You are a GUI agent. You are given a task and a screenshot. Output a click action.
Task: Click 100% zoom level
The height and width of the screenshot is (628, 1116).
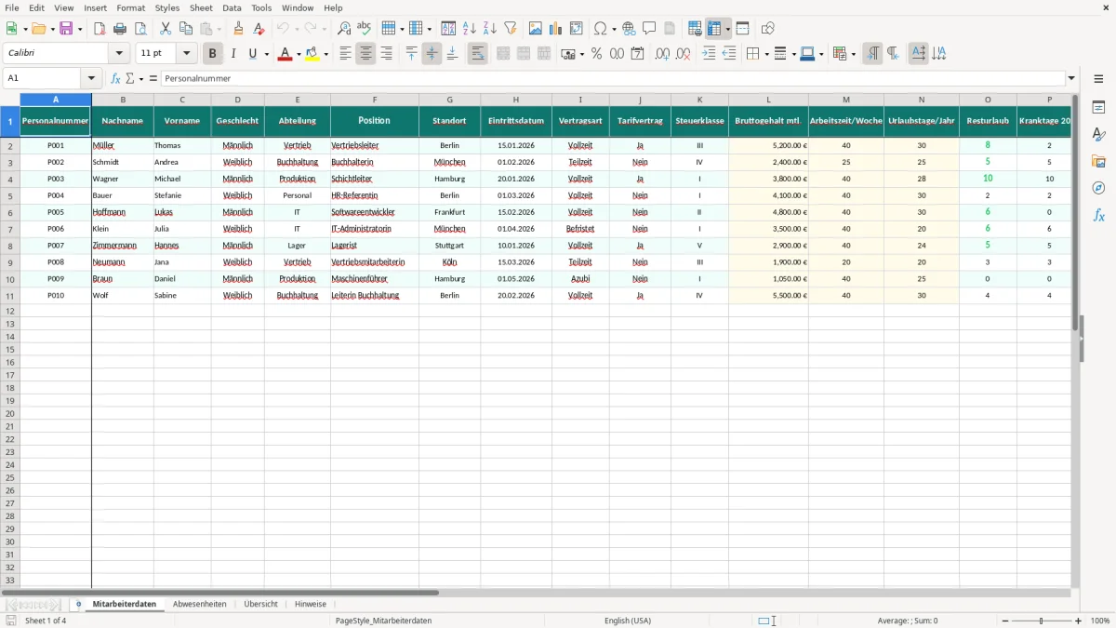pyautogui.click(x=1100, y=621)
